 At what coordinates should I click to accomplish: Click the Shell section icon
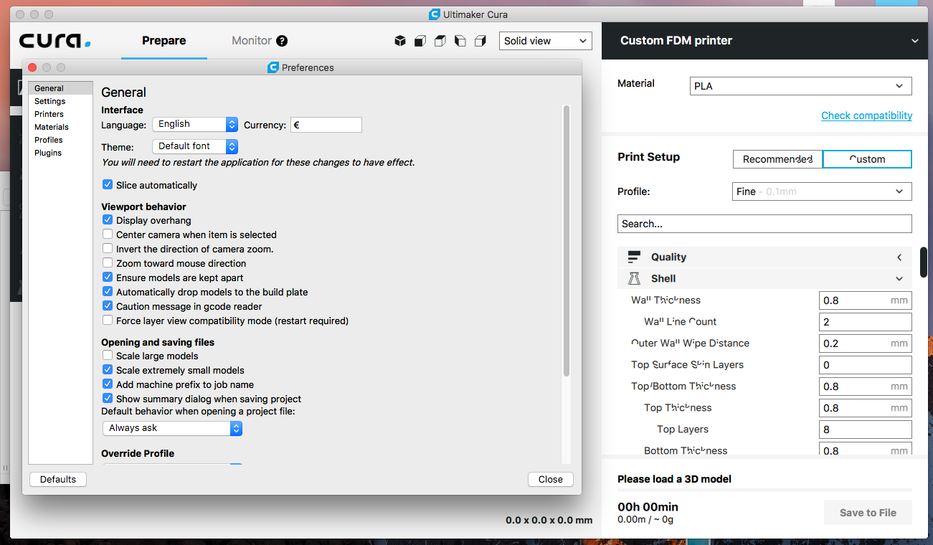point(634,278)
